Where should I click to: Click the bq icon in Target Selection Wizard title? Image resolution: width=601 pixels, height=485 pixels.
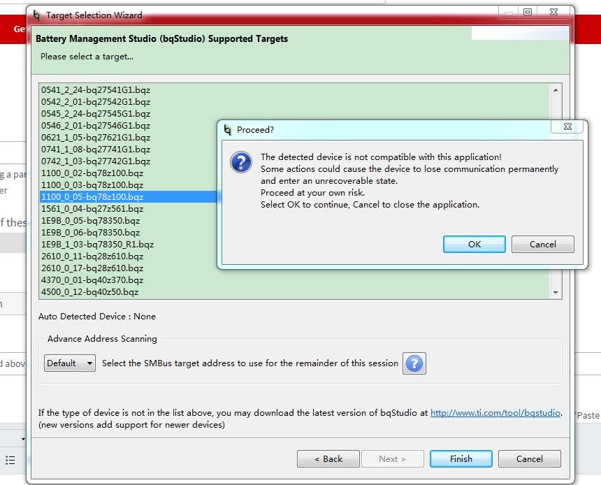37,15
